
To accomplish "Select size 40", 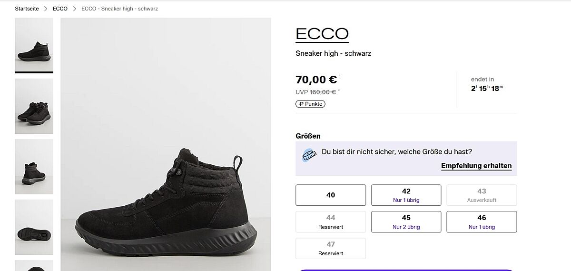I will pos(331,195).
